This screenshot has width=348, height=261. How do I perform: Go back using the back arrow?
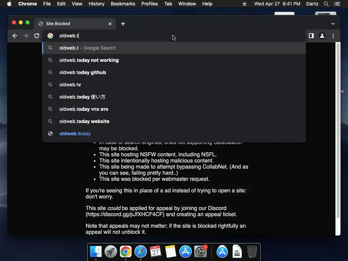[x=15, y=36]
